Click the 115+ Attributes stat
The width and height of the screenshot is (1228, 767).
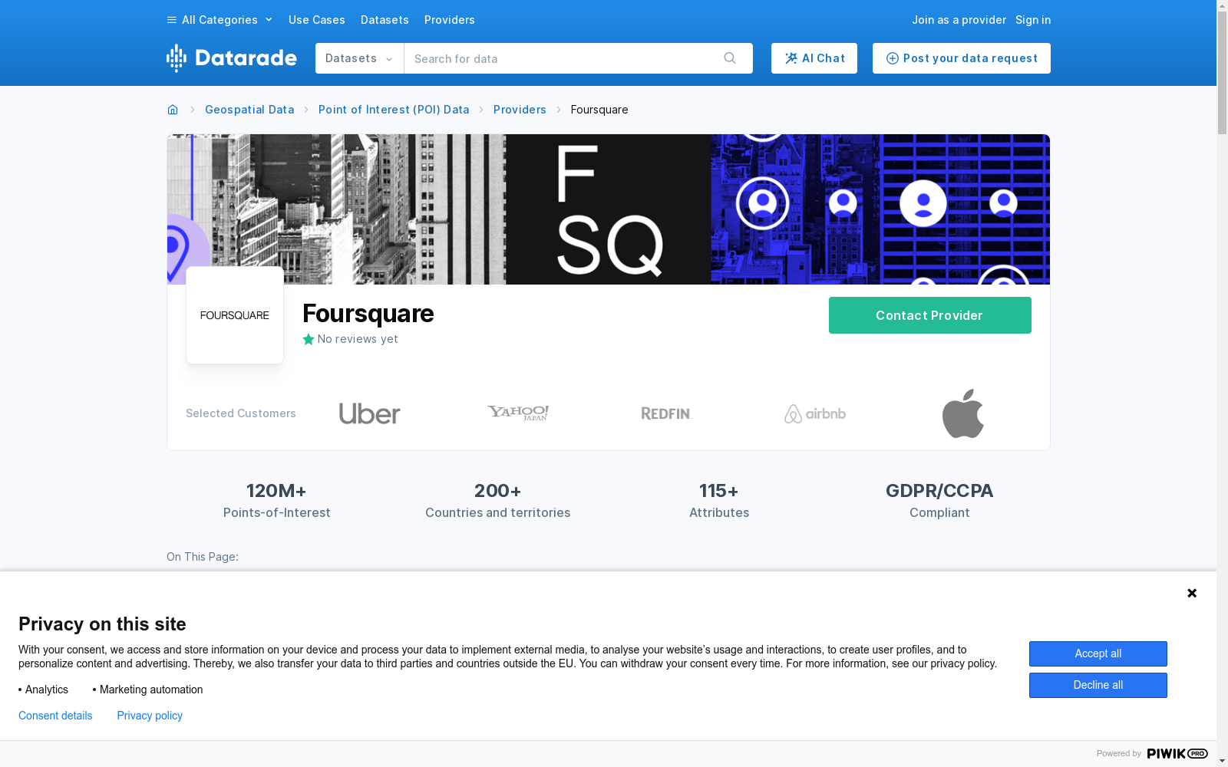719,500
